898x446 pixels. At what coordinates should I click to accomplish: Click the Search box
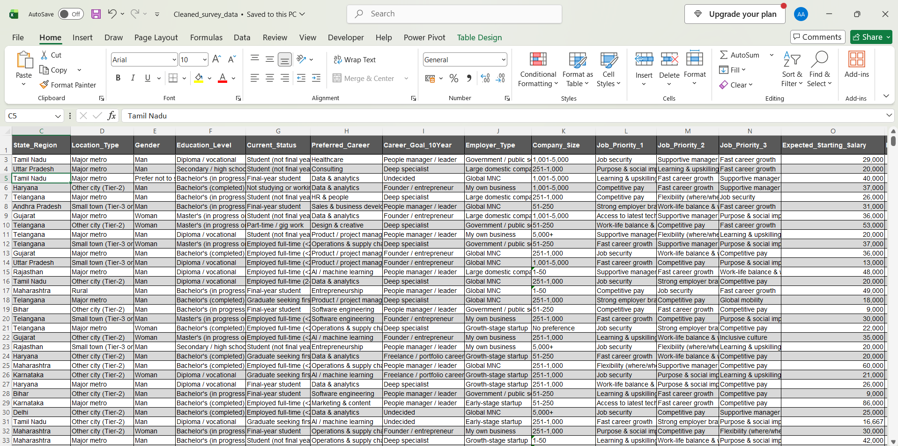coord(454,14)
